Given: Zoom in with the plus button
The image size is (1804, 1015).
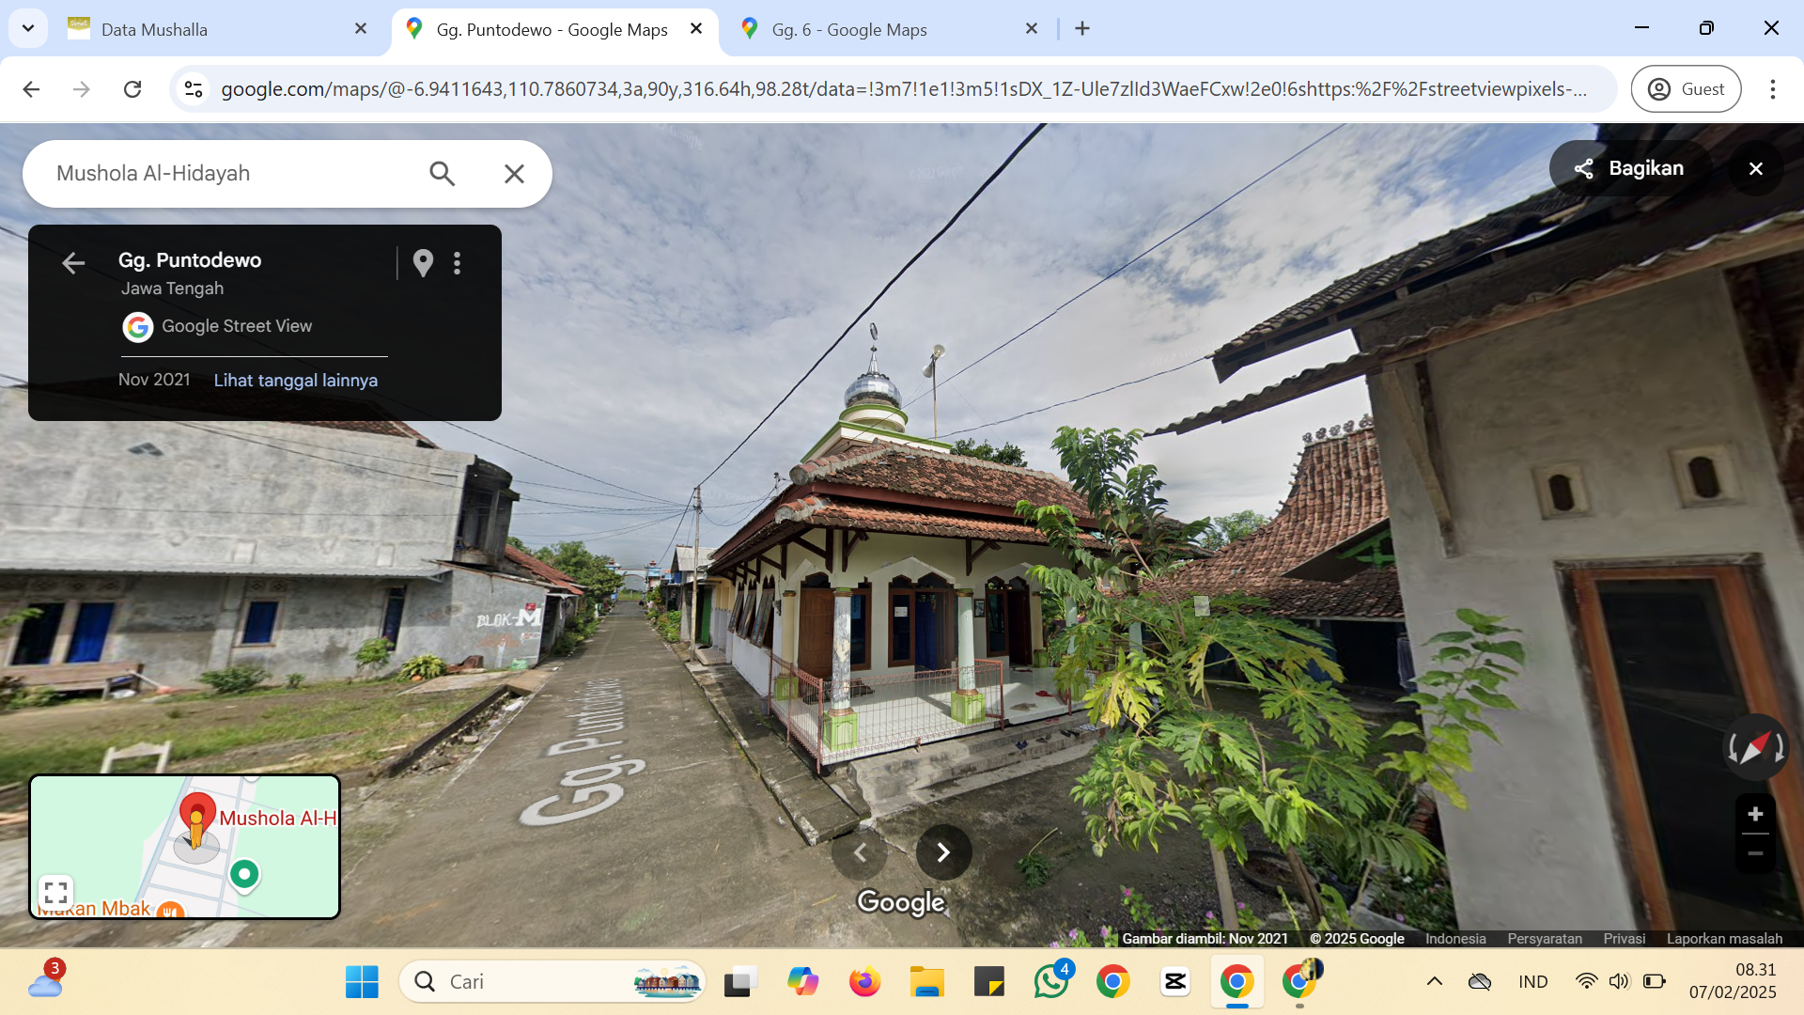Looking at the screenshot, I should pos(1755,815).
